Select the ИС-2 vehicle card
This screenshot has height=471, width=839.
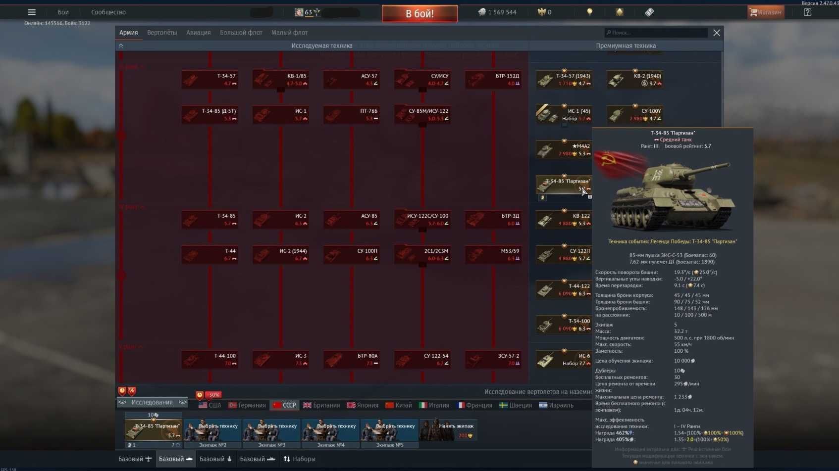click(280, 220)
